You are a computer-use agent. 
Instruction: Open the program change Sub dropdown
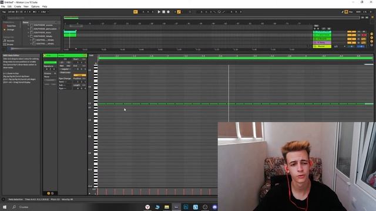click(x=65, y=85)
